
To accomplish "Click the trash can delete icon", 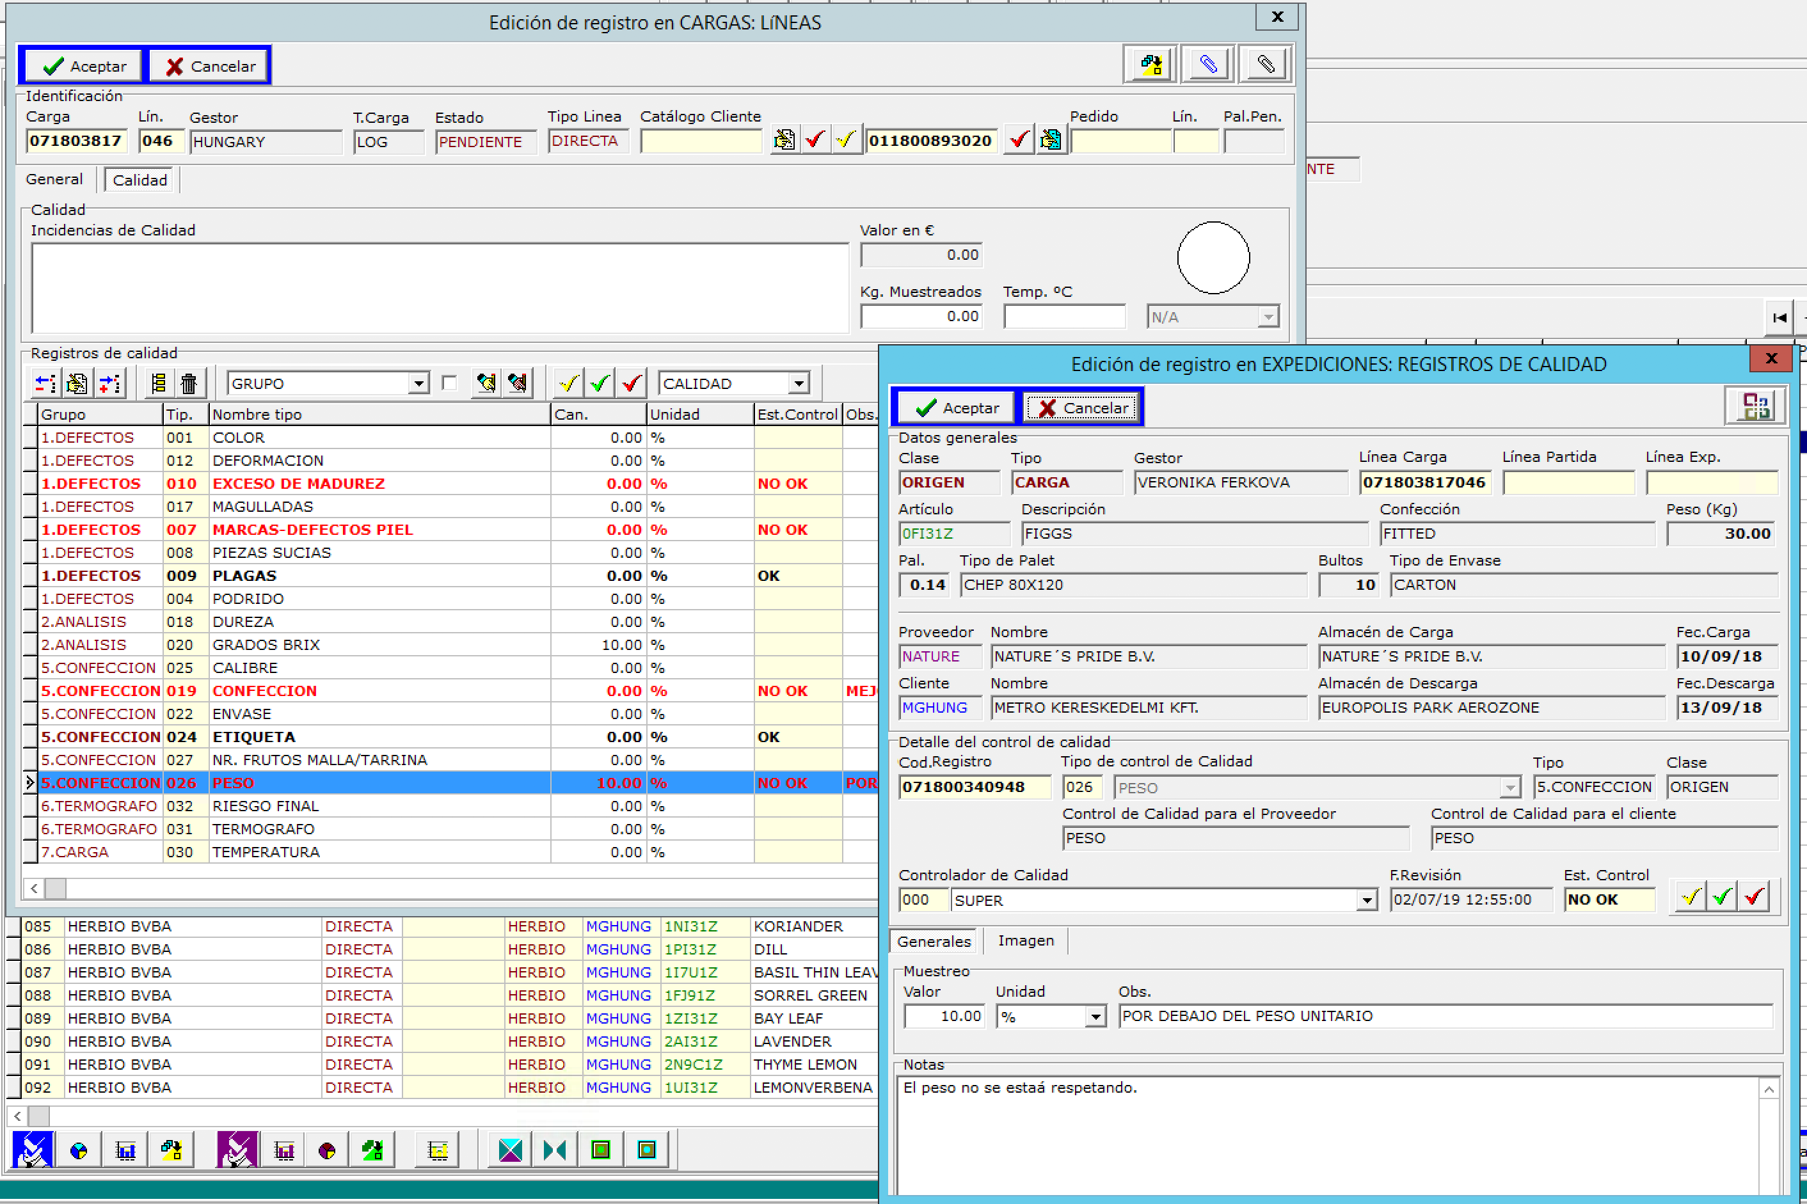I will pyautogui.click(x=189, y=383).
